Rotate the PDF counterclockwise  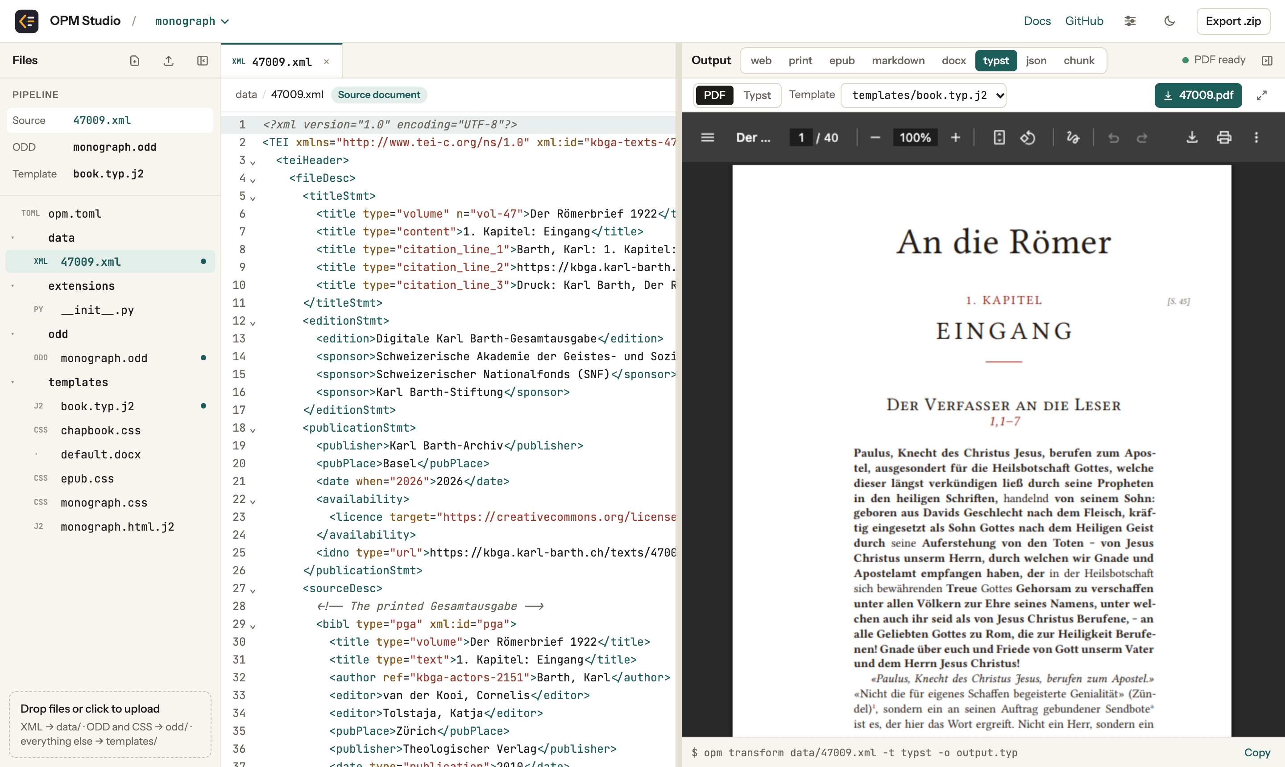point(1028,137)
